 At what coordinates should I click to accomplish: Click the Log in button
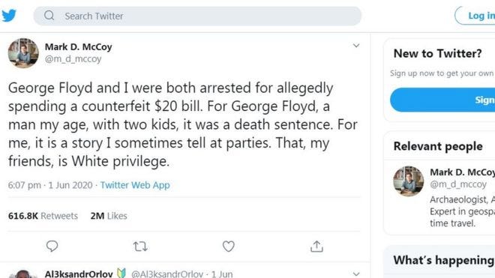[475, 16]
